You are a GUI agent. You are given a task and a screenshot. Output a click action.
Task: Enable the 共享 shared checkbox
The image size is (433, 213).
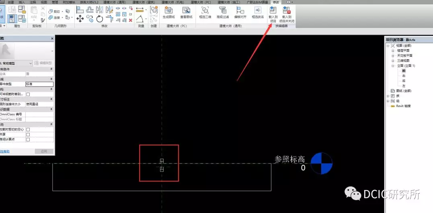click(28, 134)
